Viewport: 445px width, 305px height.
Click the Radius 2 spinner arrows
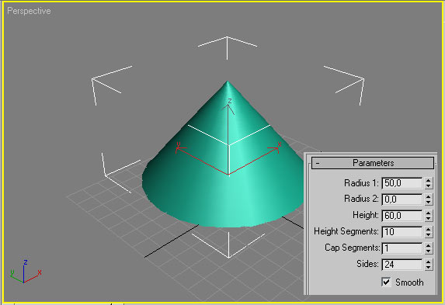pyautogui.click(x=428, y=199)
